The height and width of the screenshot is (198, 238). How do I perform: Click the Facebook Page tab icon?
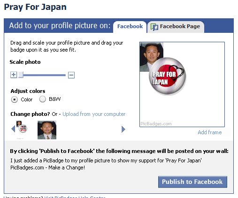[x=154, y=27]
